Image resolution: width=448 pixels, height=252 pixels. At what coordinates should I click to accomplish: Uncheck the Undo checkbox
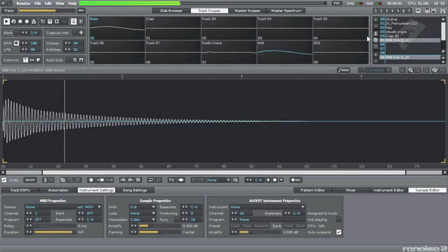pos(4,180)
